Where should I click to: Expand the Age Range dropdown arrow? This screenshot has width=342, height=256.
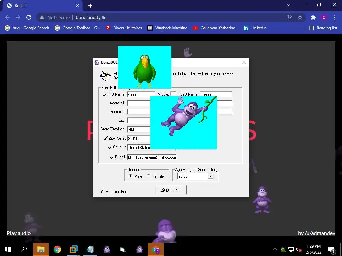(x=210, y=176)
